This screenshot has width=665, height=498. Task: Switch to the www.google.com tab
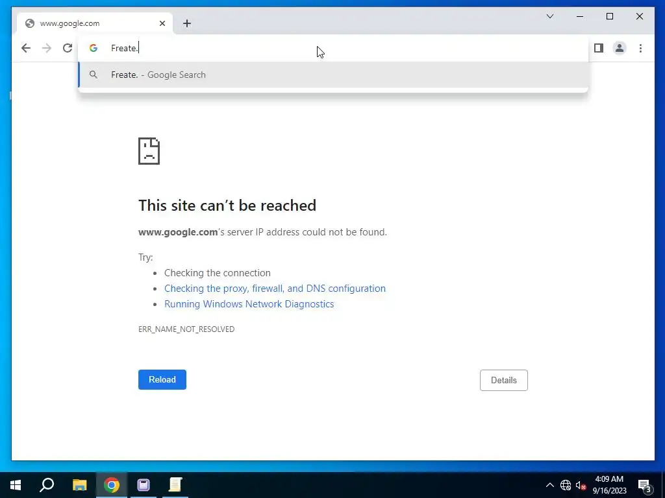[95, 23]
